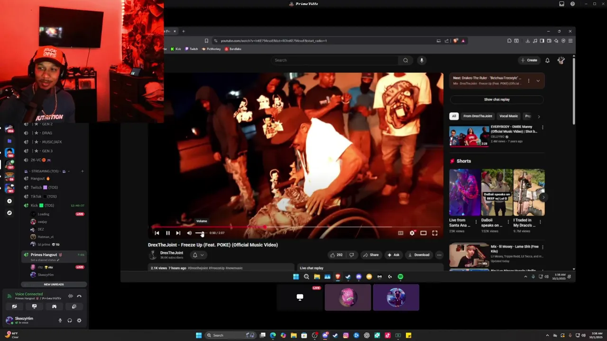
Task: Open YouTube account avatar menu
Action: pos(561,60)
